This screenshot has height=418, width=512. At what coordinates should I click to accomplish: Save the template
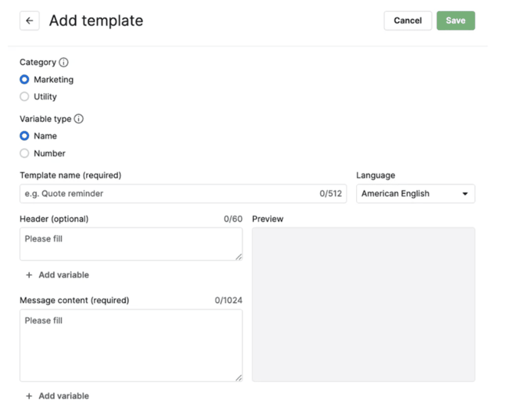pos(456,21)
